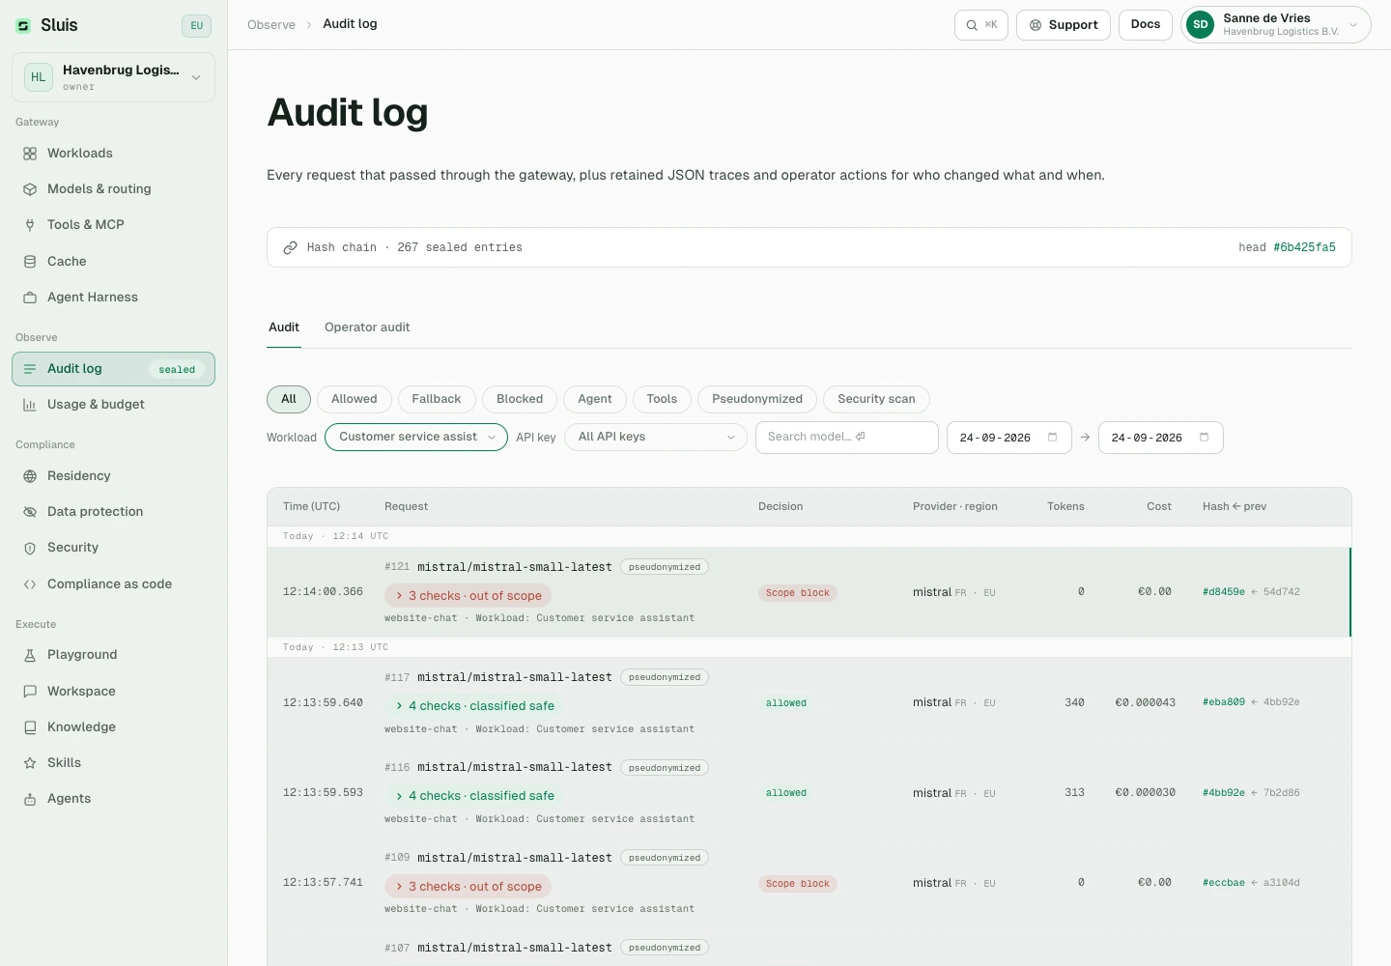The height and width of the screenshot is (966, 1391).
Task: Expand the checks for request #117
Action: (x=474, y=706)
